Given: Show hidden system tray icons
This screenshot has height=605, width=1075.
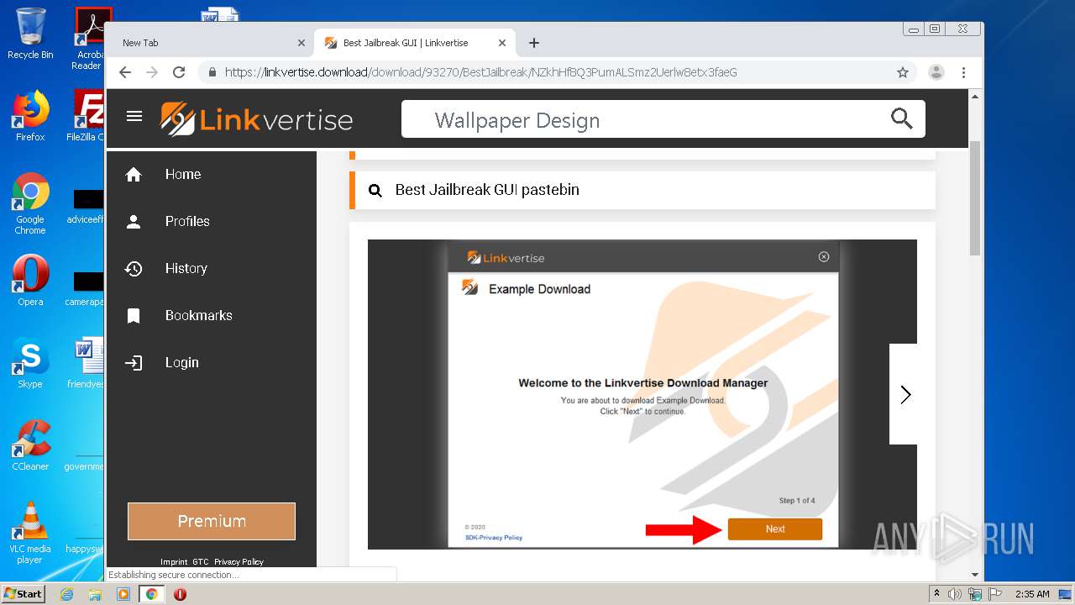Looking at the screenshot, I should point(937,594).
